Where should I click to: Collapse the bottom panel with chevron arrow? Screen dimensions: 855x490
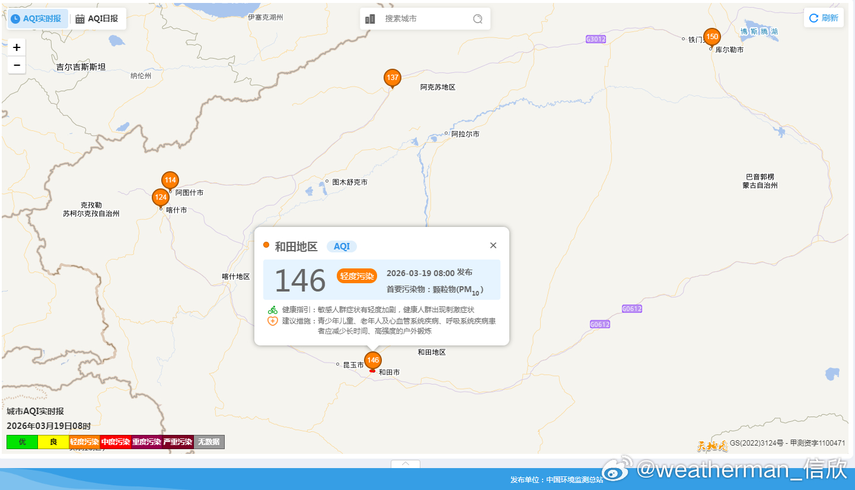pos(405,465)
